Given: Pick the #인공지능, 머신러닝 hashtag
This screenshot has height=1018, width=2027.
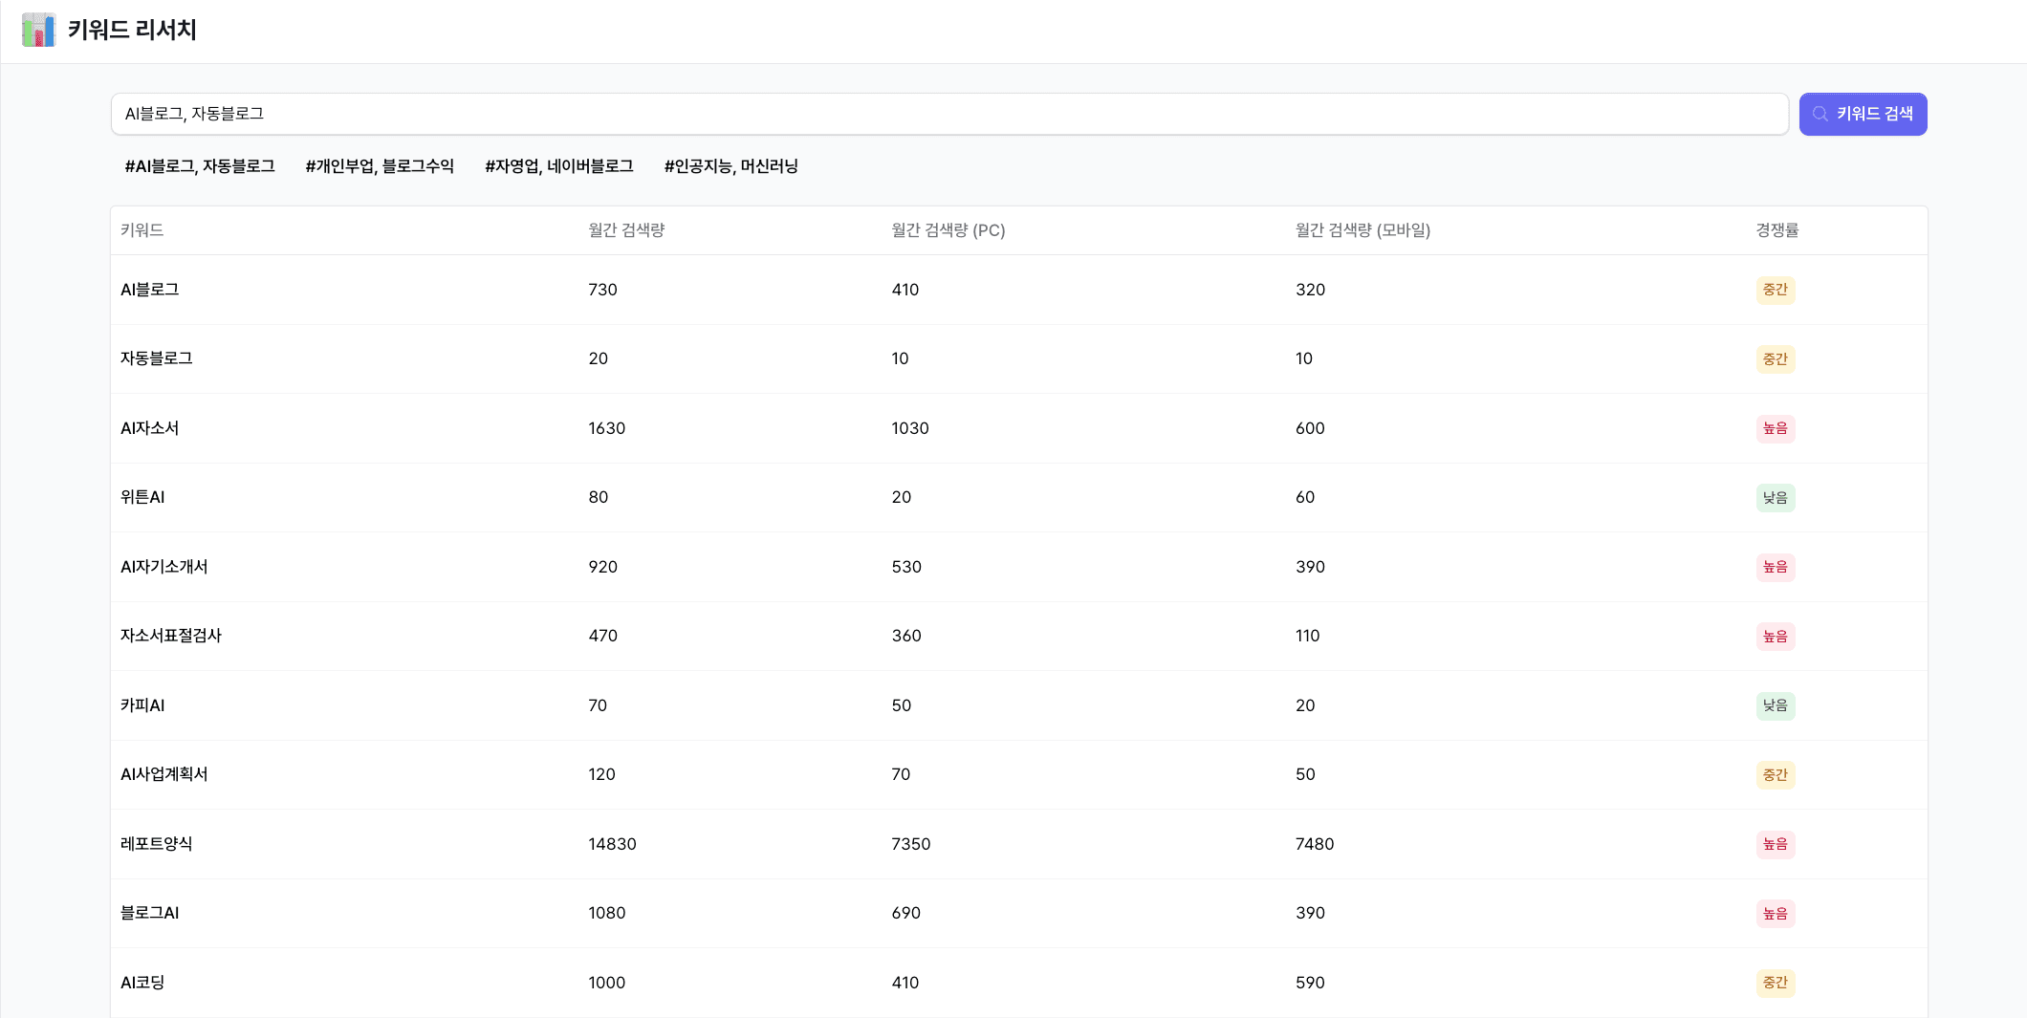Looking at the screenshot, I should coord(731,166).
